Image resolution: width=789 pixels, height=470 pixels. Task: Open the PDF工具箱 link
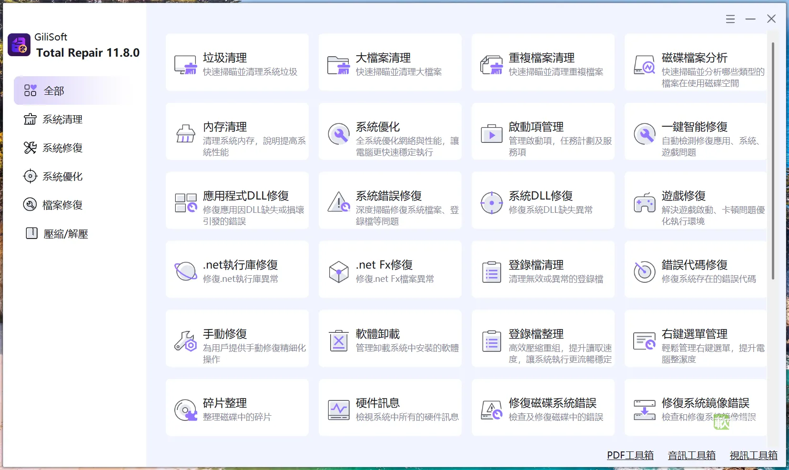coord(630,455)
